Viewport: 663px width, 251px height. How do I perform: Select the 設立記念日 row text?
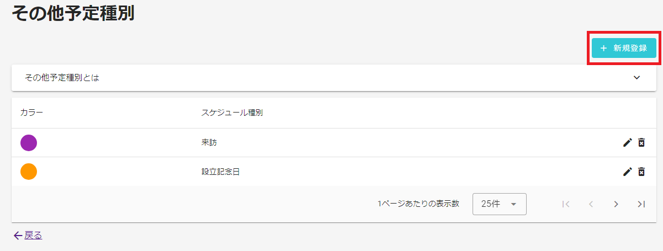click(221, 172)
